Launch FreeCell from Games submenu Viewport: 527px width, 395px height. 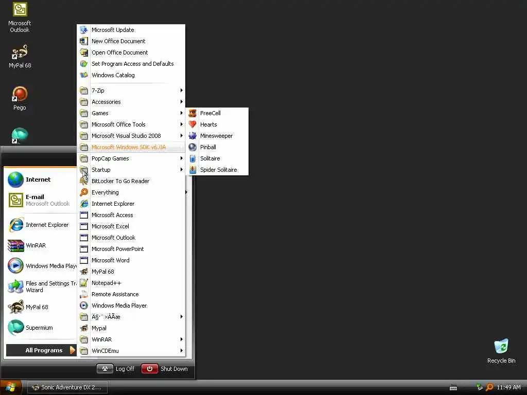click(217, 113)
